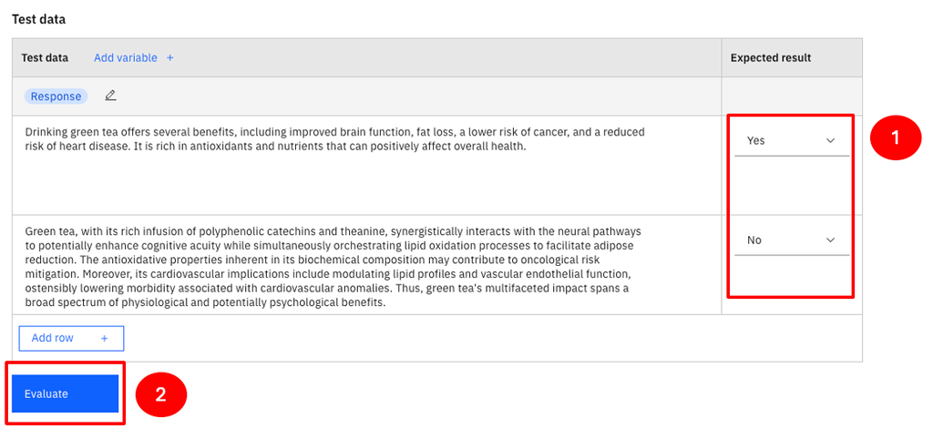This screenshot has height=439, width=933.
Task: Click the first response text about drinking green tea
Action: [x=334, y=139]
